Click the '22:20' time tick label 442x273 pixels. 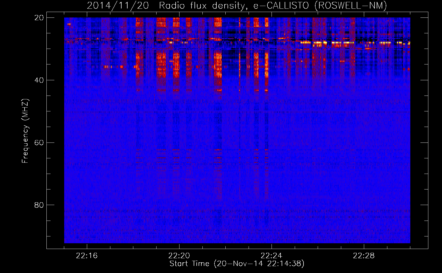click(x=179, y=256)
